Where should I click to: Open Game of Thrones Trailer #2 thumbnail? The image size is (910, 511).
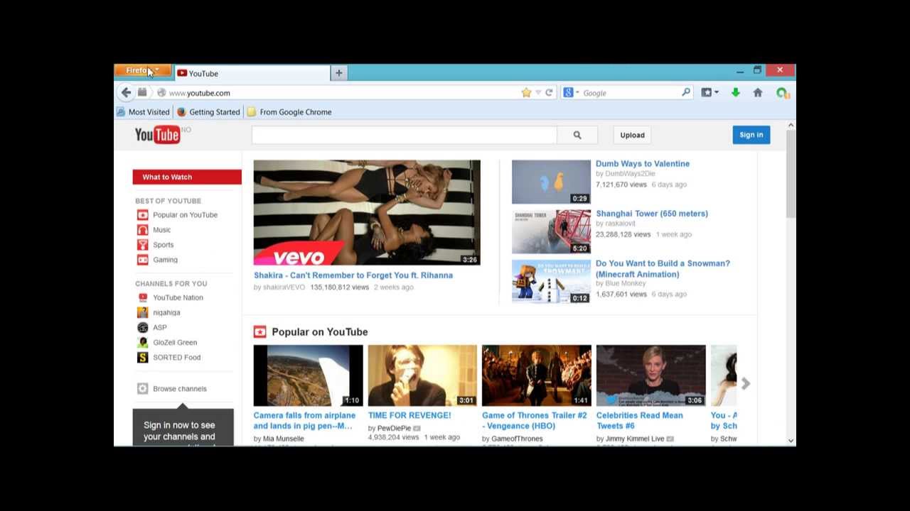coord(537,375)
